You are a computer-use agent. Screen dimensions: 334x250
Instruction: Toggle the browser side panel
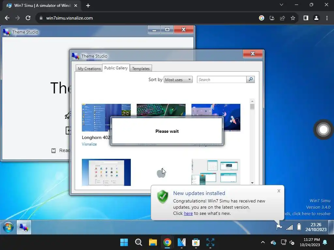tap(306, 18)
